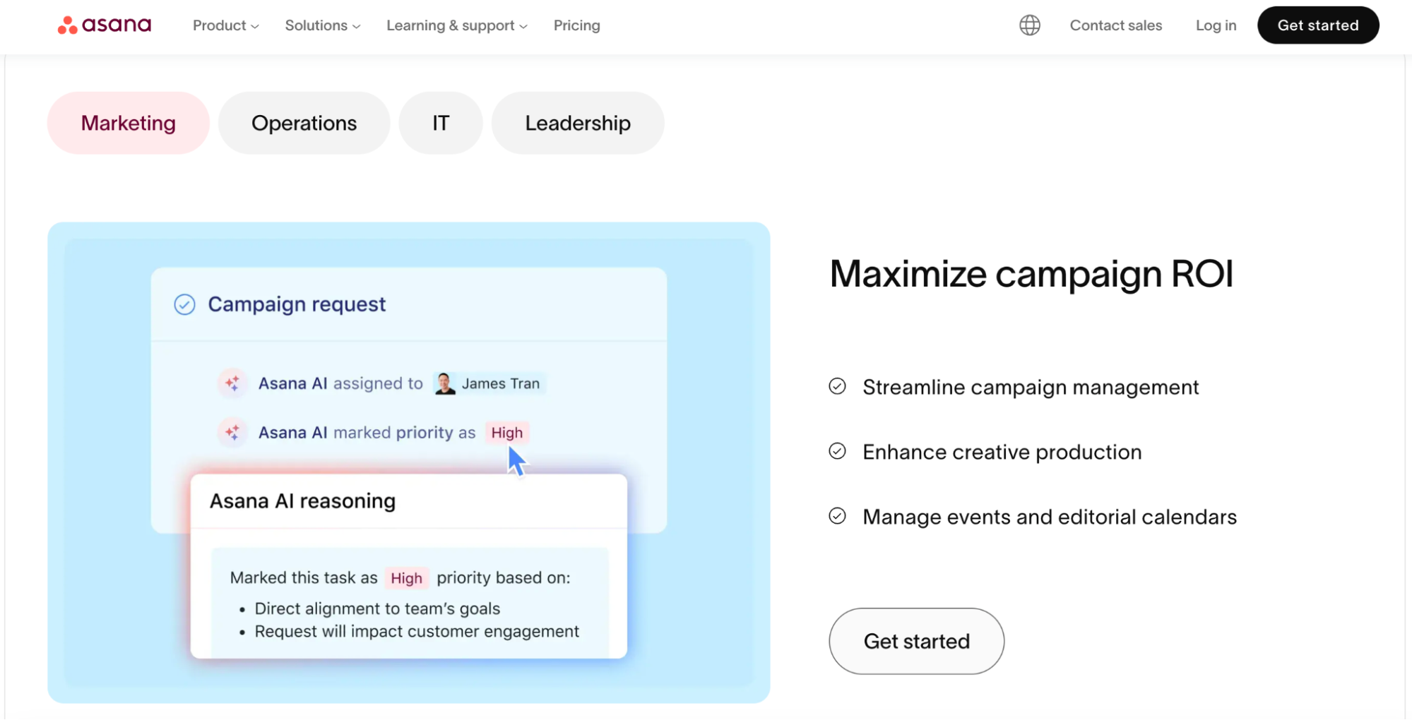Image resolution: width=1412 pixels, height=720 pixels.
Task: Open the Pricing page
Action: click(x=576, y=25)
